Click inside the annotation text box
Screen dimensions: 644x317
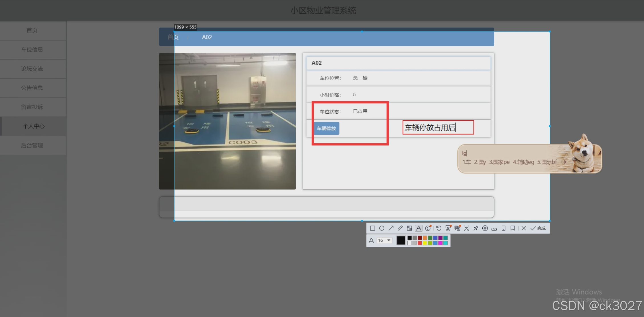(438, 128)
